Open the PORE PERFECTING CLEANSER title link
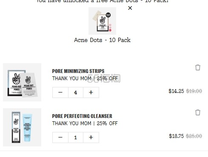 82,116
